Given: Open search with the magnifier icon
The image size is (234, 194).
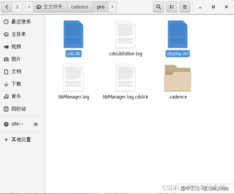Looking at the screenshot, I should click(159, 7).
